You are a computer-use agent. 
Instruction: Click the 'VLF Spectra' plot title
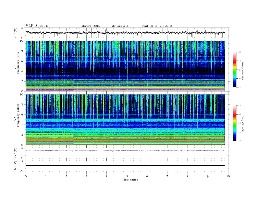[x=37, y=26]
